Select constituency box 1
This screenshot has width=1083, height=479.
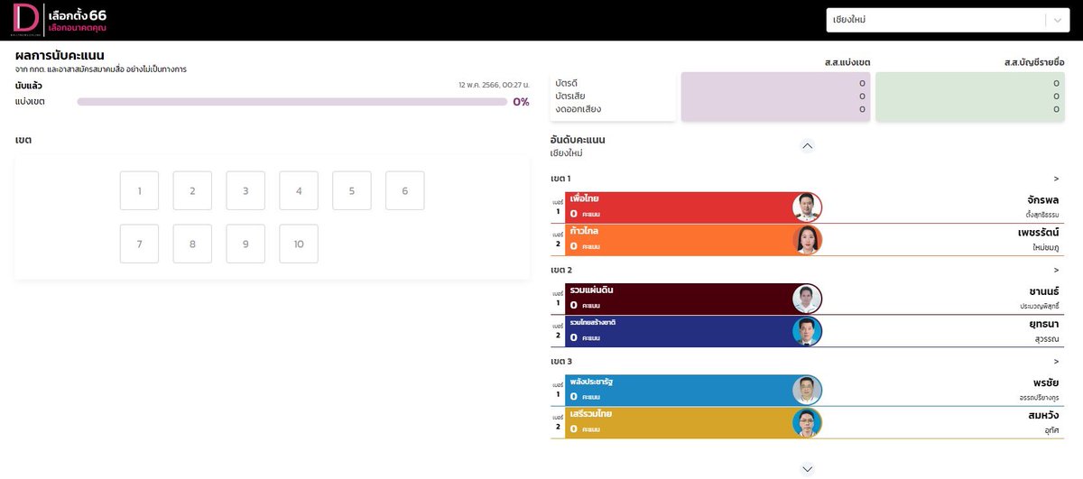(x=139, y=191)
